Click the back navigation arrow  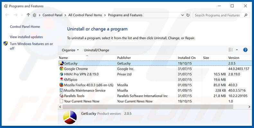click(7, 15)
